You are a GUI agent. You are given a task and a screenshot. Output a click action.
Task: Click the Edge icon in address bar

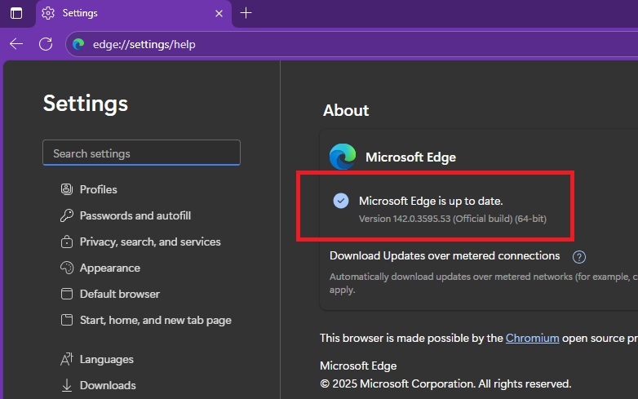(78, 44)
